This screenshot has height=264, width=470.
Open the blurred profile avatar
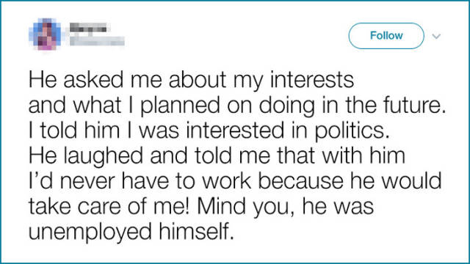pyautogui.click(x=45, y=34)
